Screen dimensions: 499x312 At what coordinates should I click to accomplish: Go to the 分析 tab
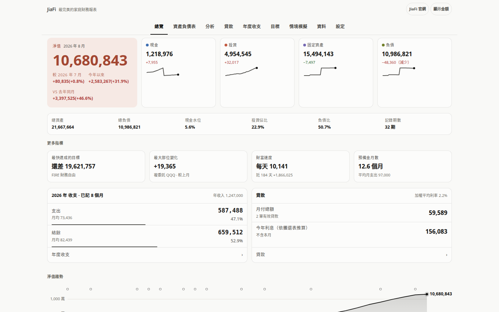pyautogui.click(x=210, y=26)
